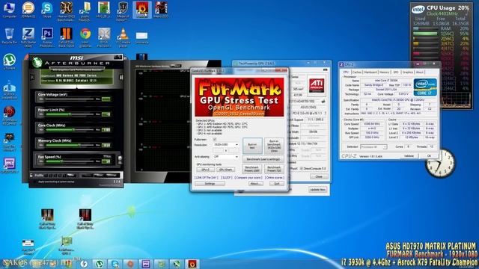Screen dimensions: 479x269
Task: Switch to the SPD tab in CPU-Z
Action: 396,72
